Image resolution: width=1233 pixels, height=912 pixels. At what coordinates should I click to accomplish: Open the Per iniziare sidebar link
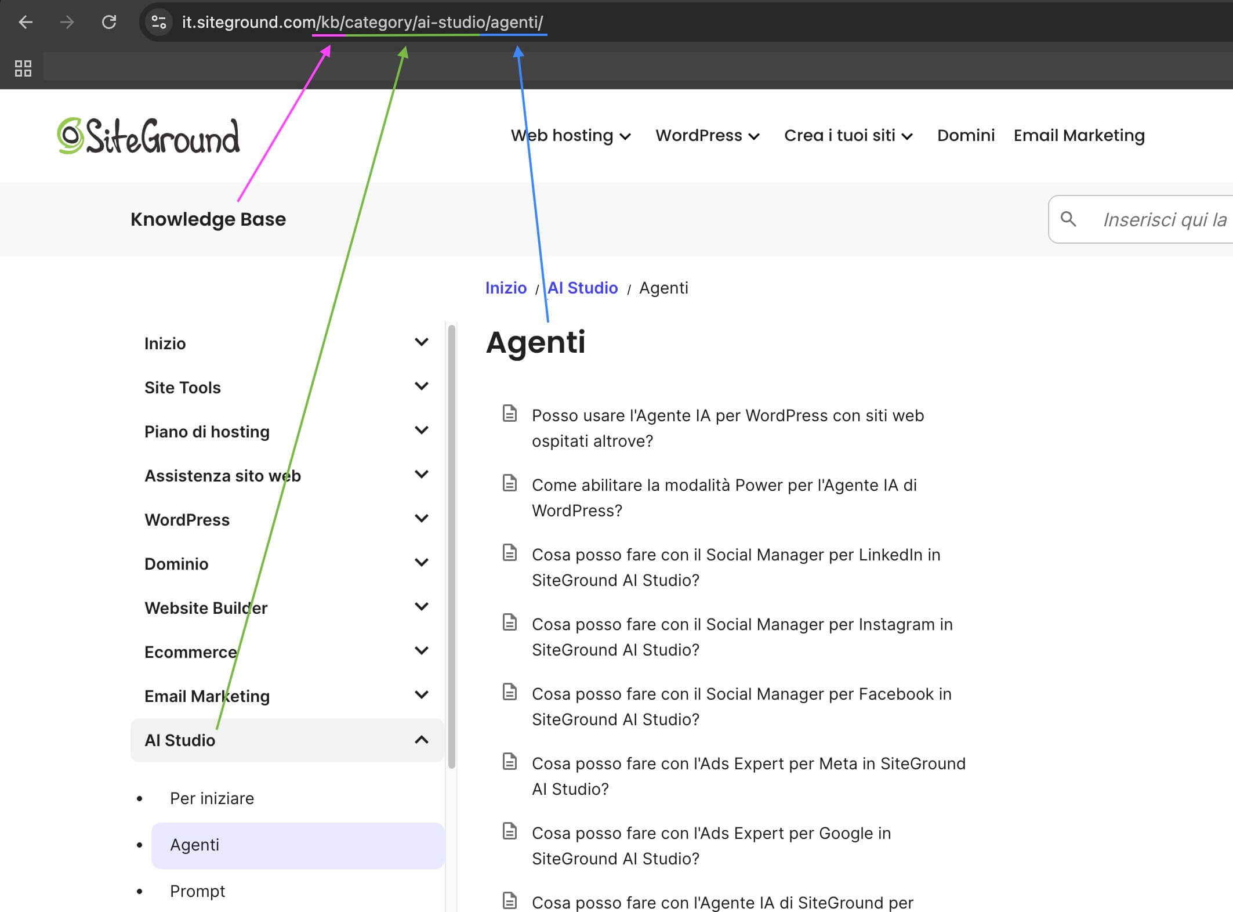[211, 798]
